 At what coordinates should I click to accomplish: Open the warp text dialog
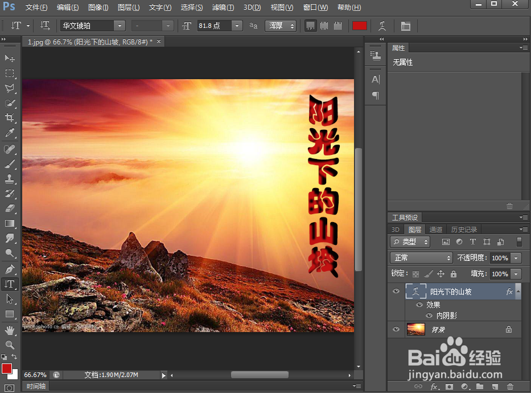(382, 26)
